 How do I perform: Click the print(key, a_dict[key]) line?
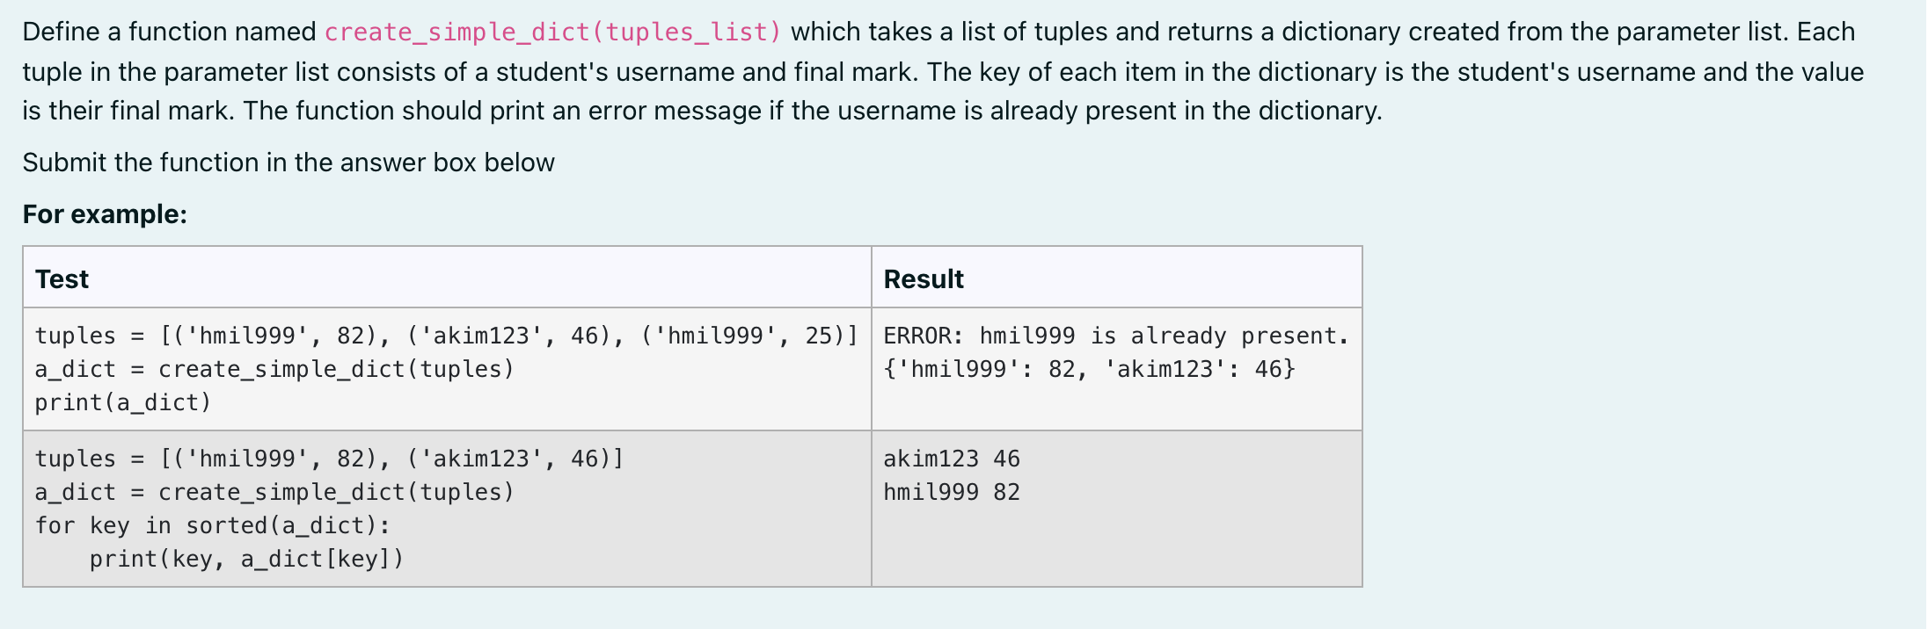tap(246, 559)
